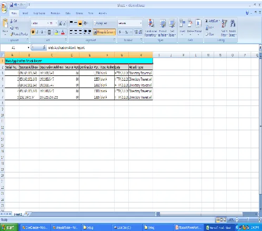The height and width of the screenshot is (231, 262).
Task: Toggle Bold formatting
Action: [33, 32]
